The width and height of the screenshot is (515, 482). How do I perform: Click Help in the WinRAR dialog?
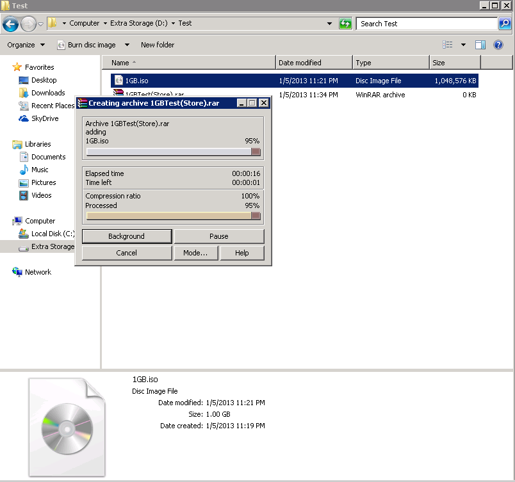click(x=242, y=253)
